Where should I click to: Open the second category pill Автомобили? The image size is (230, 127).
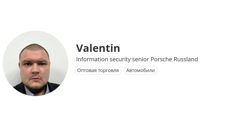coord(140,70)
